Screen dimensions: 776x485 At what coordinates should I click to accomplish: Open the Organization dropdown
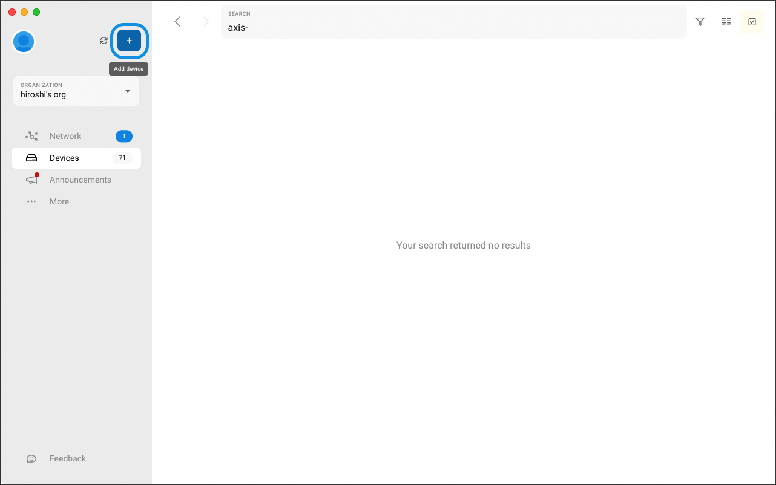[x=76, y=91]
